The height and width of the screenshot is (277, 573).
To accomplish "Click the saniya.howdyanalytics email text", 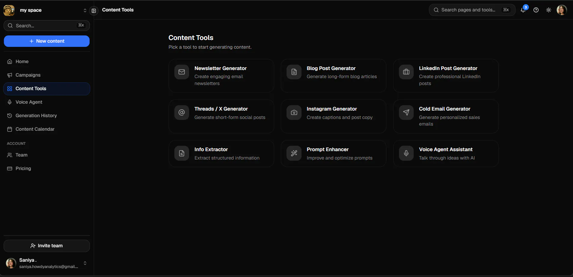I will coord(49,267).
